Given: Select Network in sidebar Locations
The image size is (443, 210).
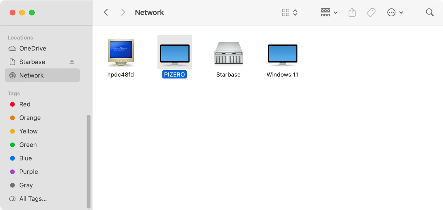Looking at the screenshot, I should tap(31, 75).
